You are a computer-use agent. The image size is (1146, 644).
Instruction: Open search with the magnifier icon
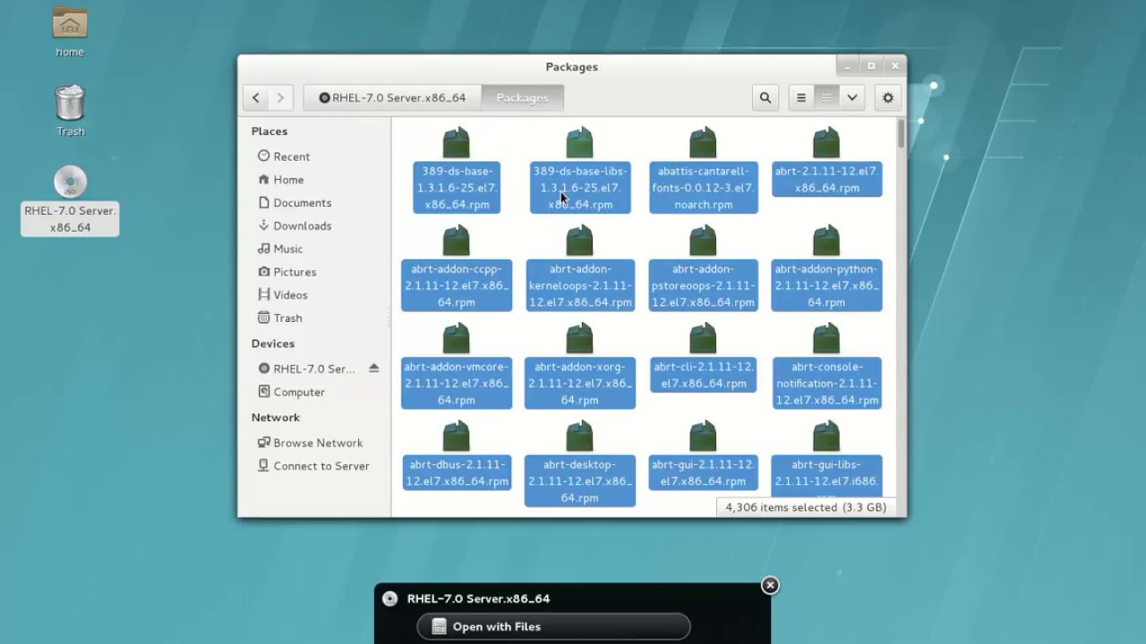765,97
